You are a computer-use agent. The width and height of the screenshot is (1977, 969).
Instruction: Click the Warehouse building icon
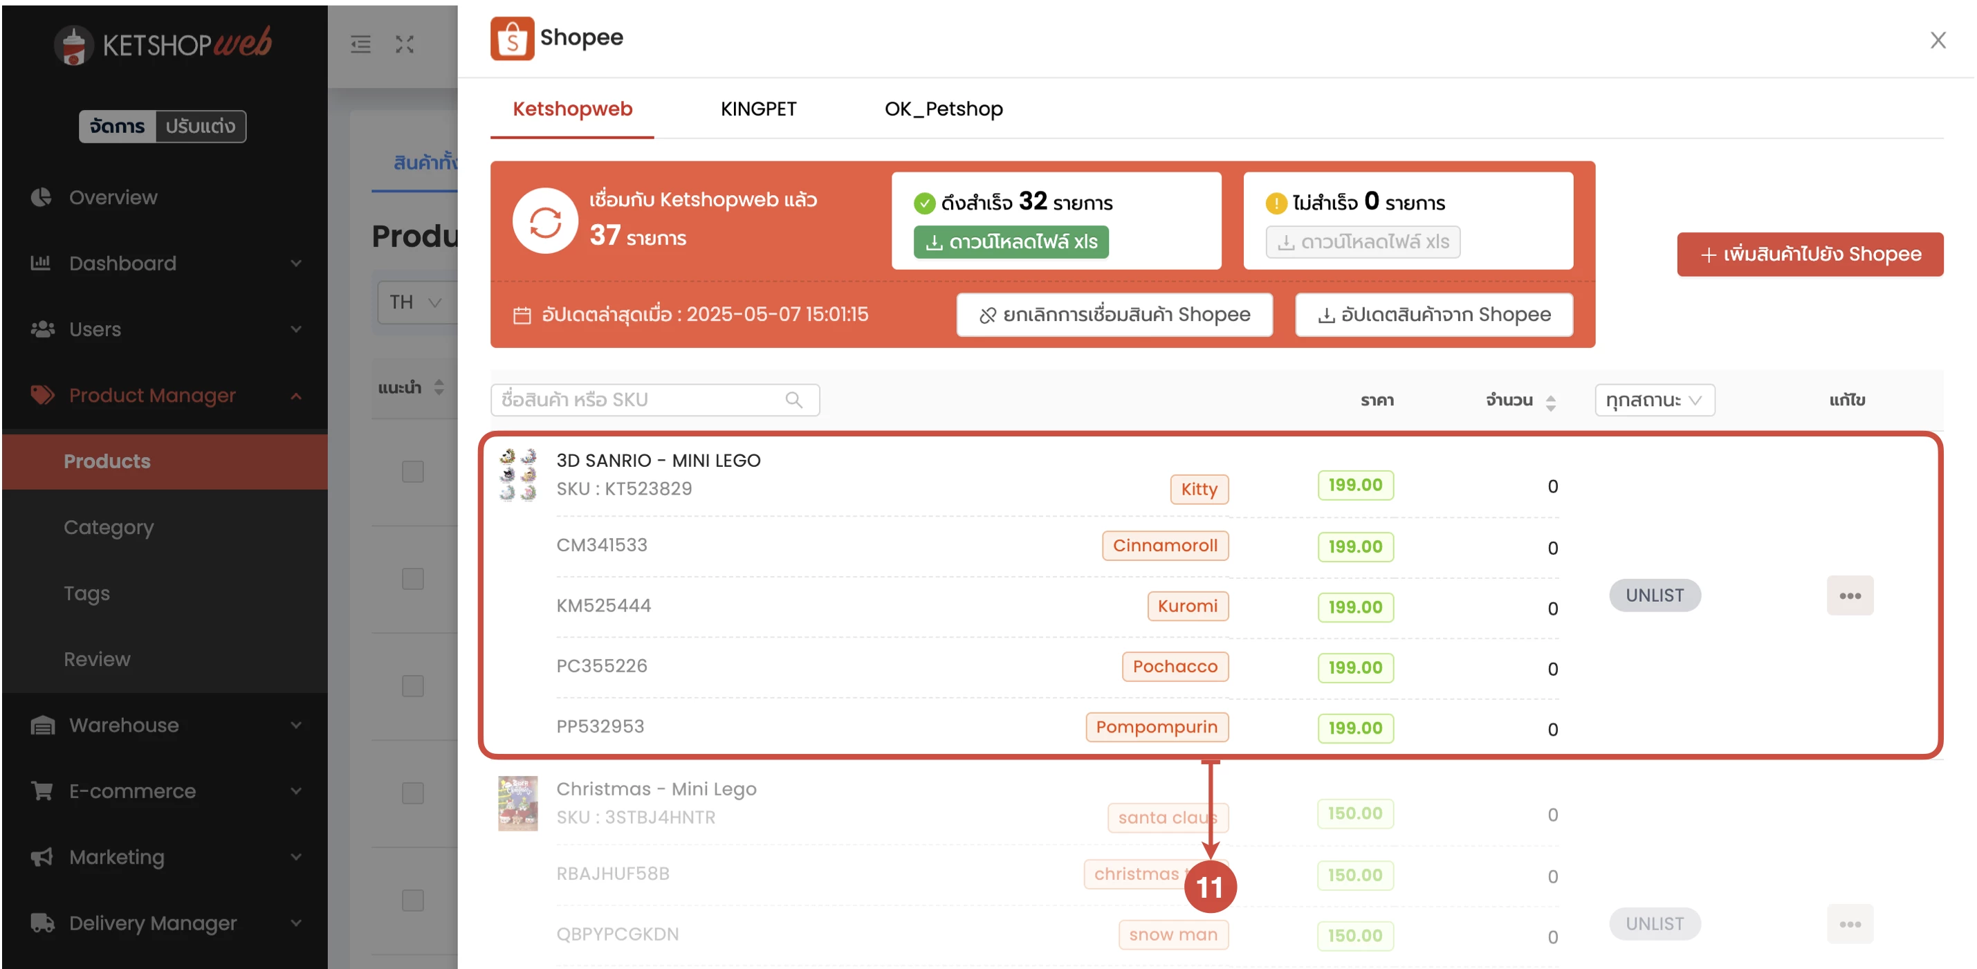coord(42,725)
